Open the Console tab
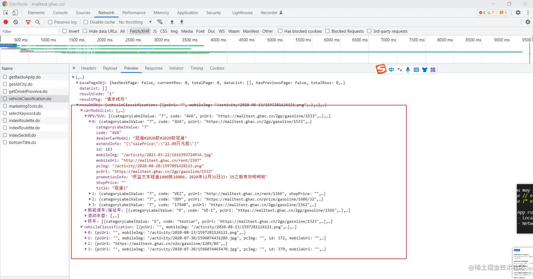 point(60,13)
